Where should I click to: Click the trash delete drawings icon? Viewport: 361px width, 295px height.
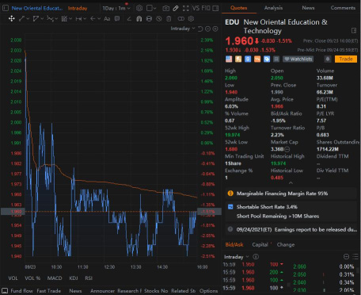pyautogui.click(x=169, y=19)
